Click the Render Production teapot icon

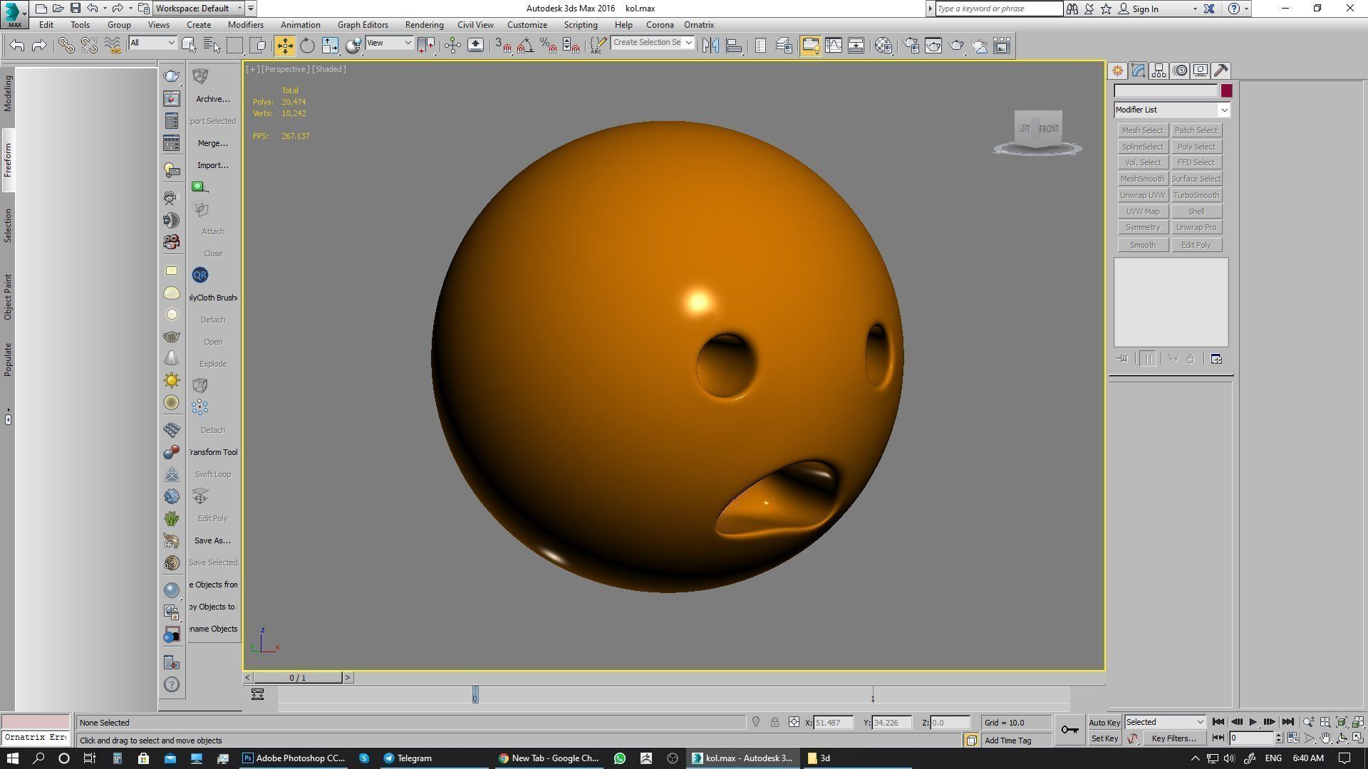point(956,46)
